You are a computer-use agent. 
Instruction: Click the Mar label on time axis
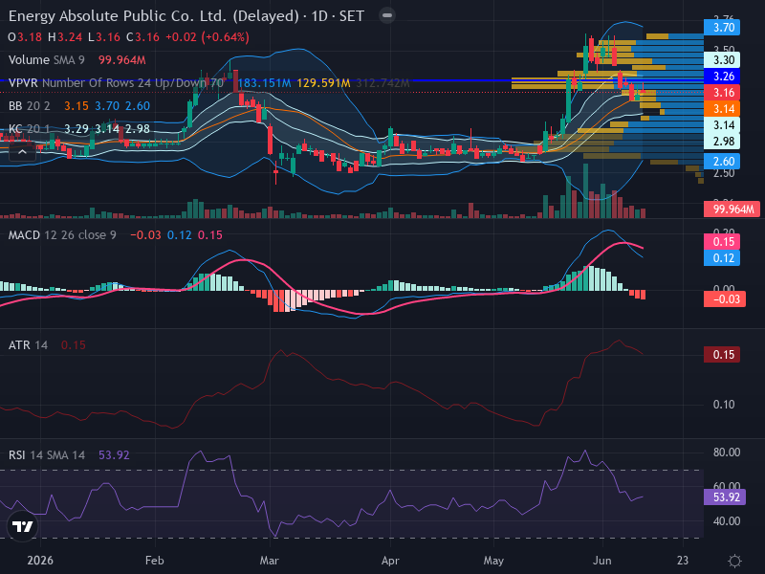tap(270, 561)
